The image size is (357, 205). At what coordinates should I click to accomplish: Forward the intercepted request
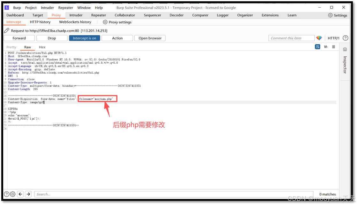point(19,38)
